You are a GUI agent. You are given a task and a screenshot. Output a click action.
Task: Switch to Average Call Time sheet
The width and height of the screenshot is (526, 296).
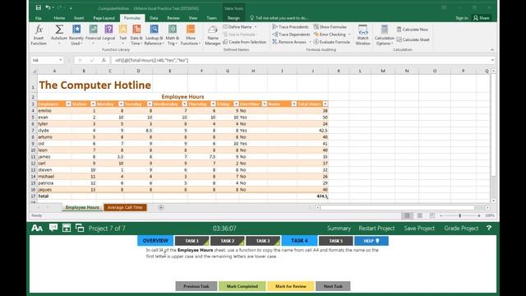coord(125,207)
